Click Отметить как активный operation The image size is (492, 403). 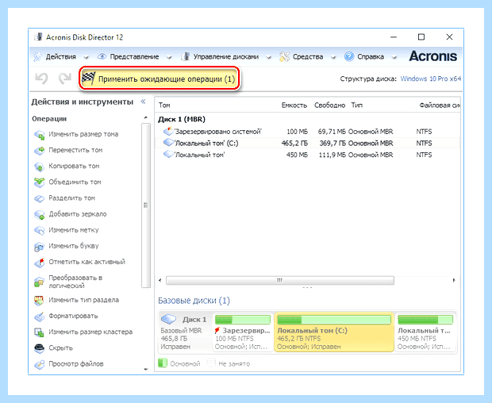[87, 262]
